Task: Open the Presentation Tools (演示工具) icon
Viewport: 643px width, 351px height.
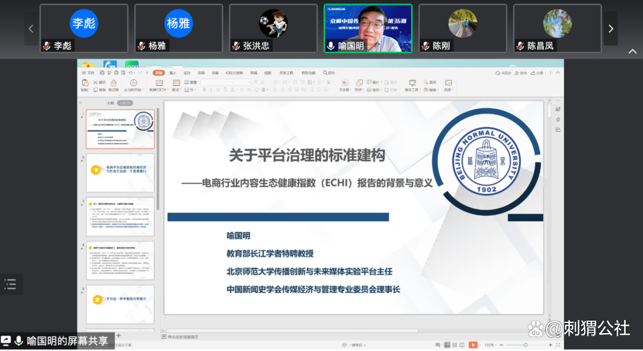Action: [413, 83]
